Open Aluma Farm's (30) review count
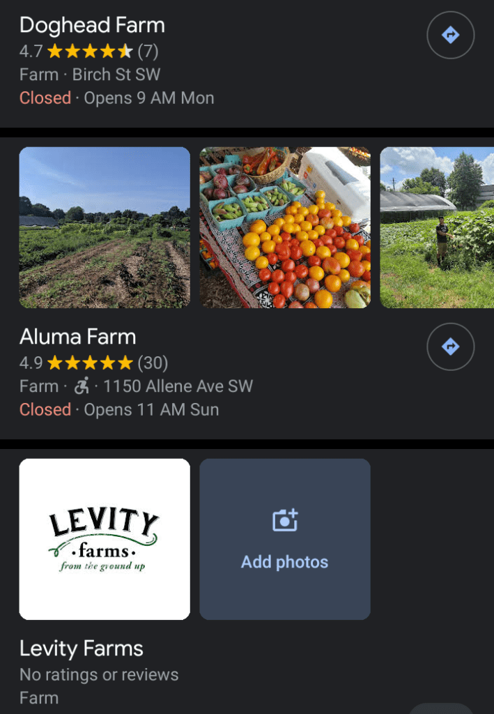This screenshot has width=494, height=714. point(153,363)
